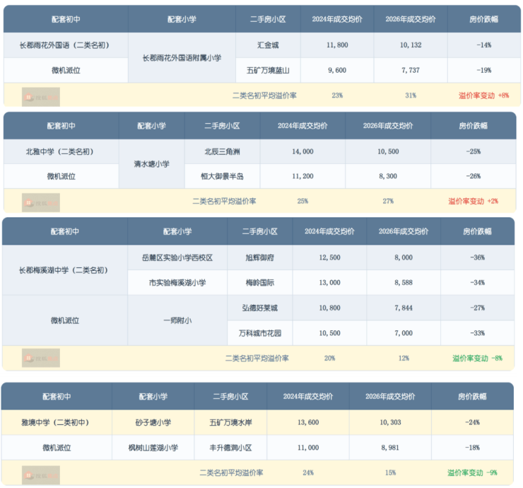Click the 五矿万境蓝山 community cell

pos(268,71)
